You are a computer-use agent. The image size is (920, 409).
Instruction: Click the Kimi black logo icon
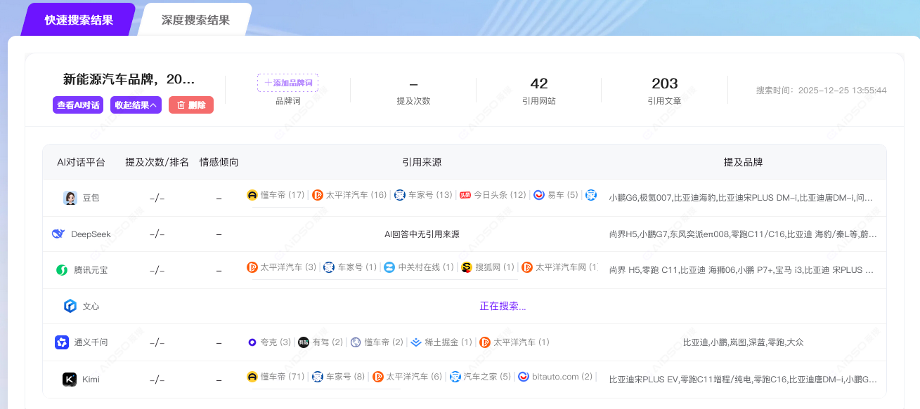coord(70,380)
